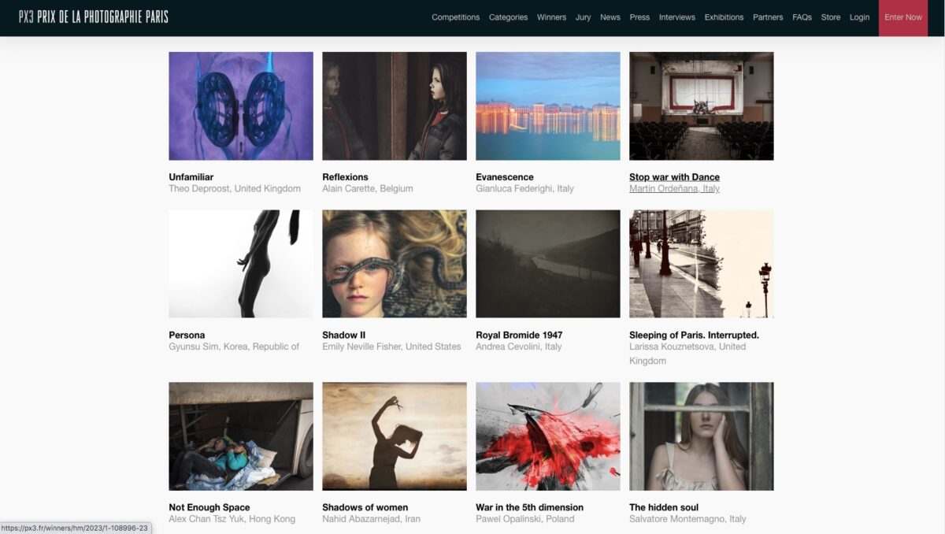Go to Interviews in navigation
Image resolution: width=945 pixels, height=534 pixels.
[x=677, y=17]
